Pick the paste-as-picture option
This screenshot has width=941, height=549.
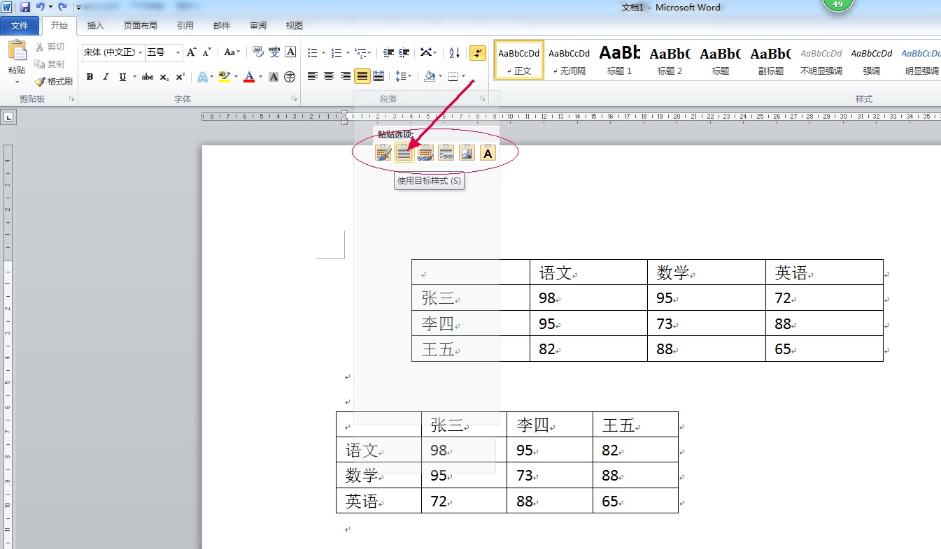pyautogui.click(x=467, y=153)
